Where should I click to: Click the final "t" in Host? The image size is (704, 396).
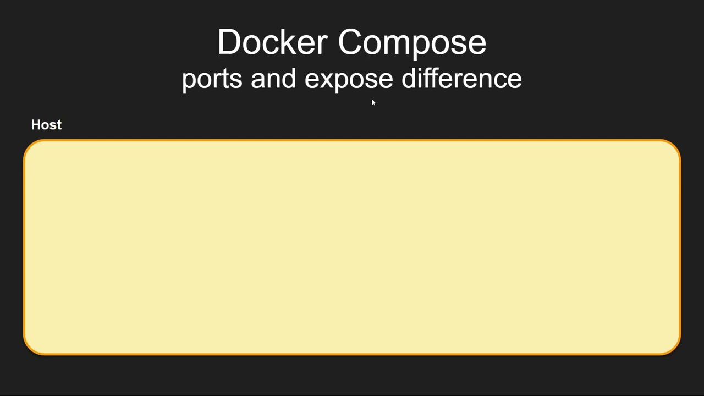(59, 125)
